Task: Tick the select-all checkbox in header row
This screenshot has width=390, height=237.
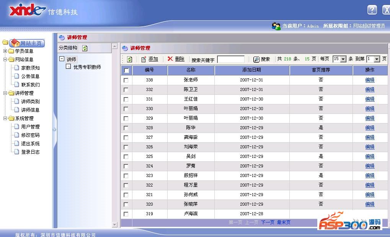Action: (x=126, y=70)
